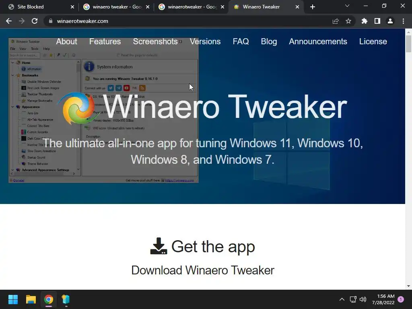Visit the Blog link

(x=269, y=41)
